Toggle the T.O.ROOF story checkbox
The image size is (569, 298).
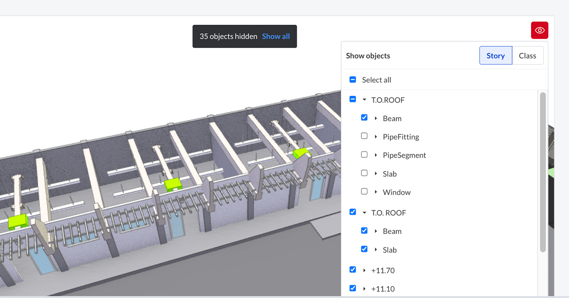pos(353,100)
